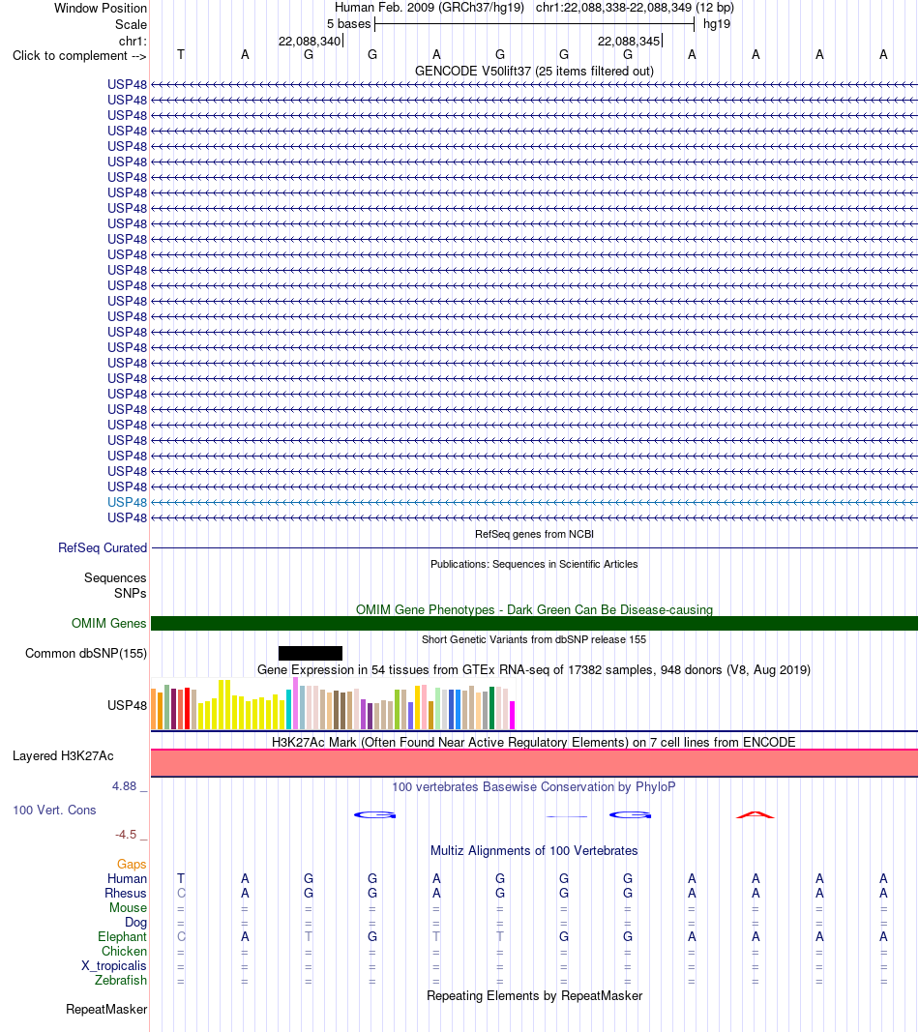Screen dimensions: 919x1032
Task: Select the light-blue highlighted USP48 transcript label
Action: [x=127, y=502]
